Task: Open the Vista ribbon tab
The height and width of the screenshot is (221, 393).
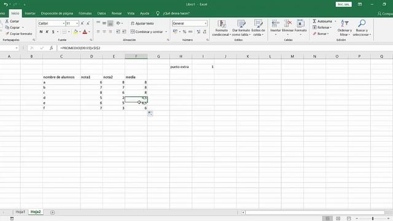Action: (x=131, y=14)
